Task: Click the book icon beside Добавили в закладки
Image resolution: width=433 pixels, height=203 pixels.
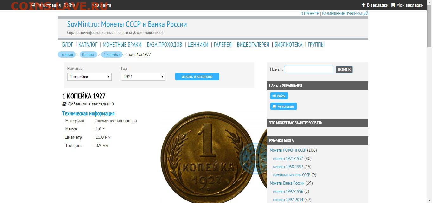Action: [x=64, y=104]
